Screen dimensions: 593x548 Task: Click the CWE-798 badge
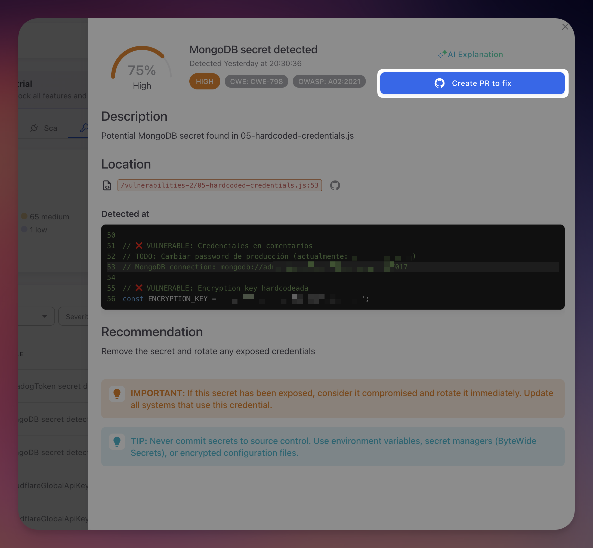tap(256, 81)
